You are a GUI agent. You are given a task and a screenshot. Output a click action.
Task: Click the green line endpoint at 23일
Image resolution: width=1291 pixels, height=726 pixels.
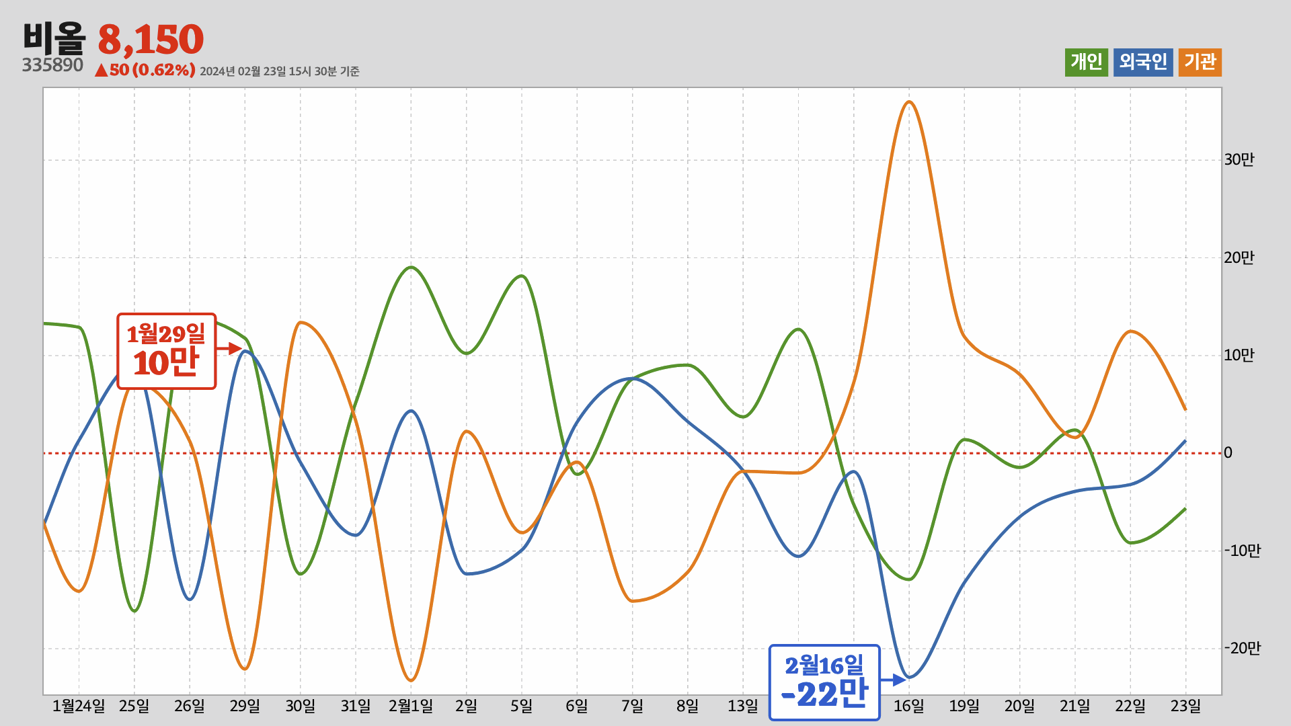click(x=1185, y=509)
